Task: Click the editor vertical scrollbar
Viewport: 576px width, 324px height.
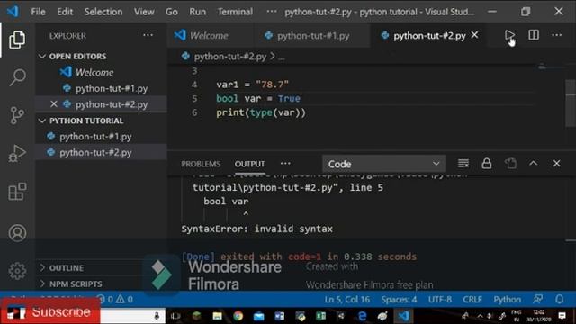Action: pos(571,103)
